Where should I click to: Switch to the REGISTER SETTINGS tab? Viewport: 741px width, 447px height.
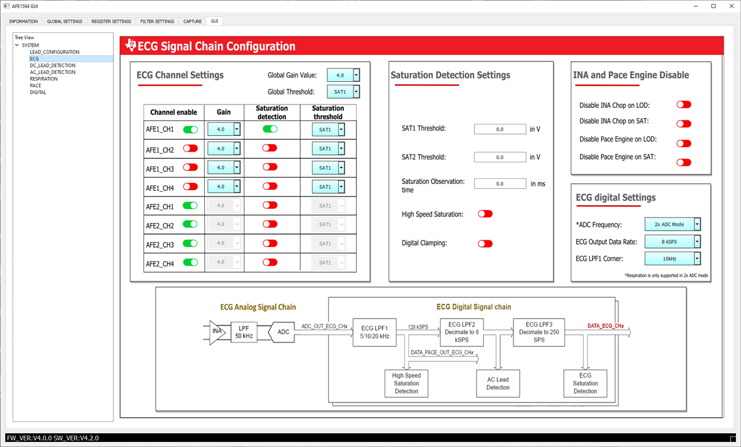(x=111, y=21)
